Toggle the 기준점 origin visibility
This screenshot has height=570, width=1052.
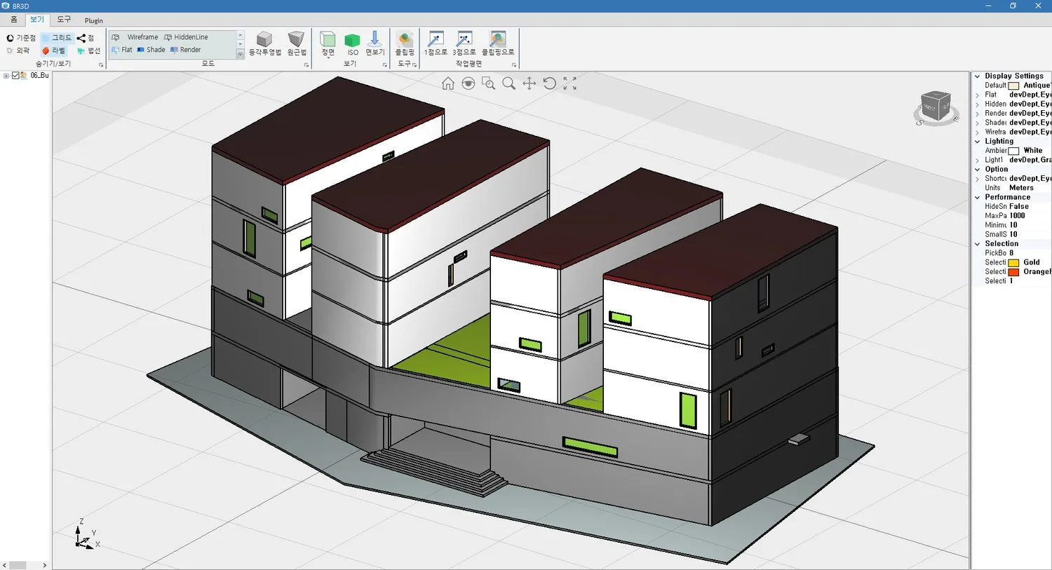click(x=21, y=38)
